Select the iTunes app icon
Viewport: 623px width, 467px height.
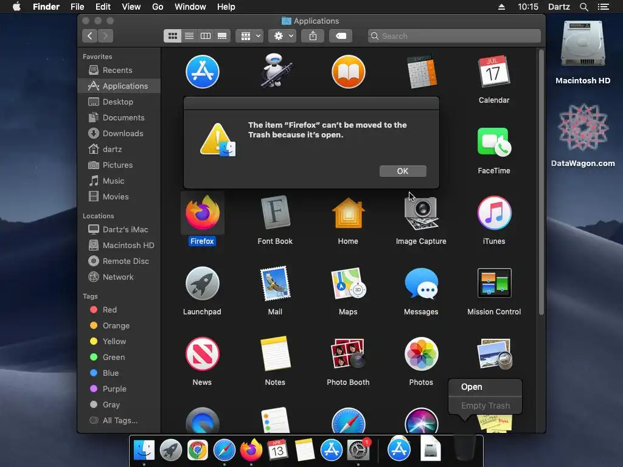pos(494,213)
